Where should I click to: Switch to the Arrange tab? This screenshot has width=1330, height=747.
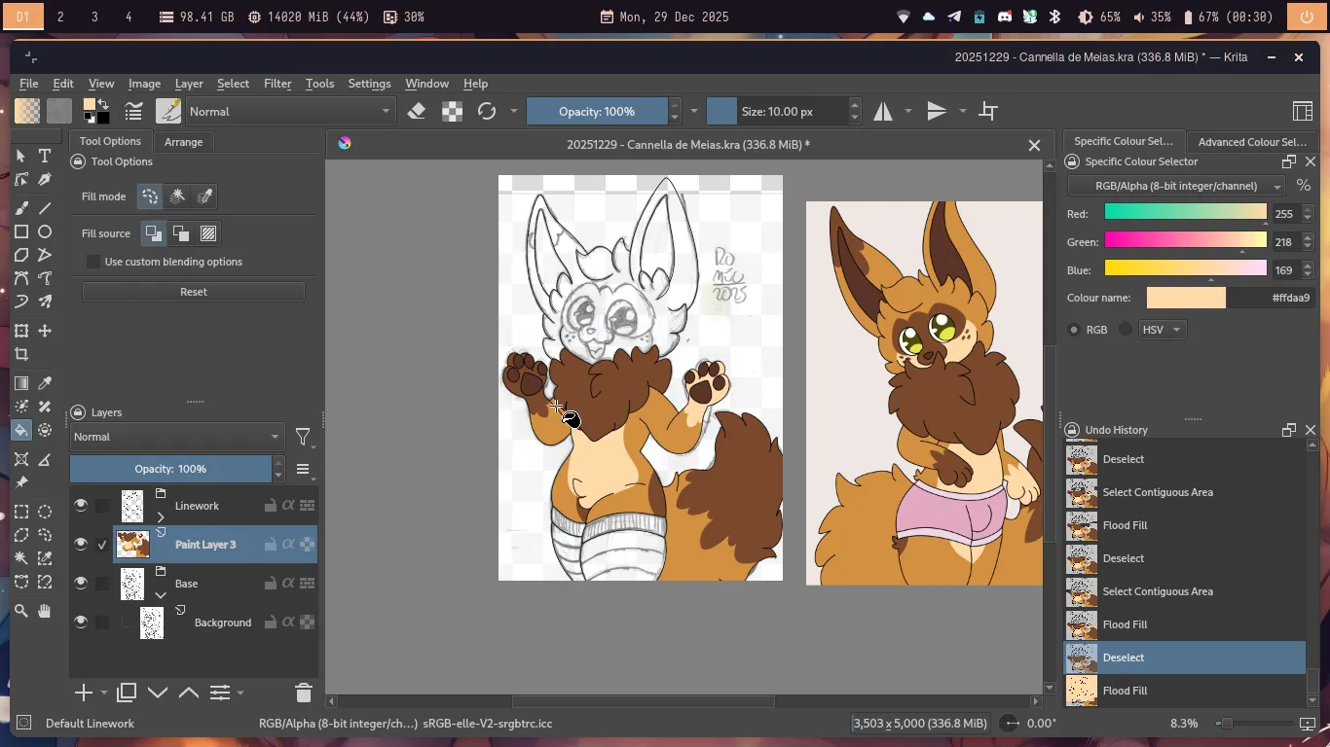click(x=183, y=142)
